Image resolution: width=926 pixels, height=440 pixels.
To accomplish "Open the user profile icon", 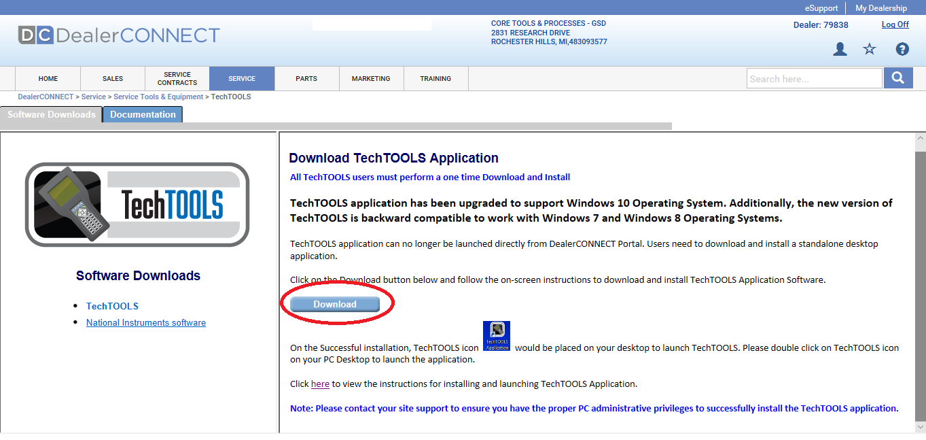I will 840,49.
